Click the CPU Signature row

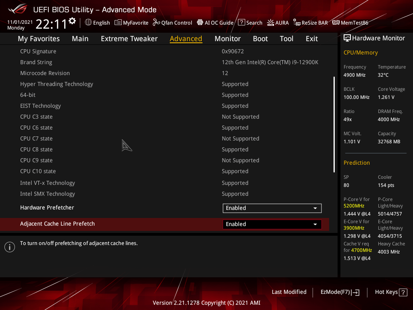click(x=165, y=51)
